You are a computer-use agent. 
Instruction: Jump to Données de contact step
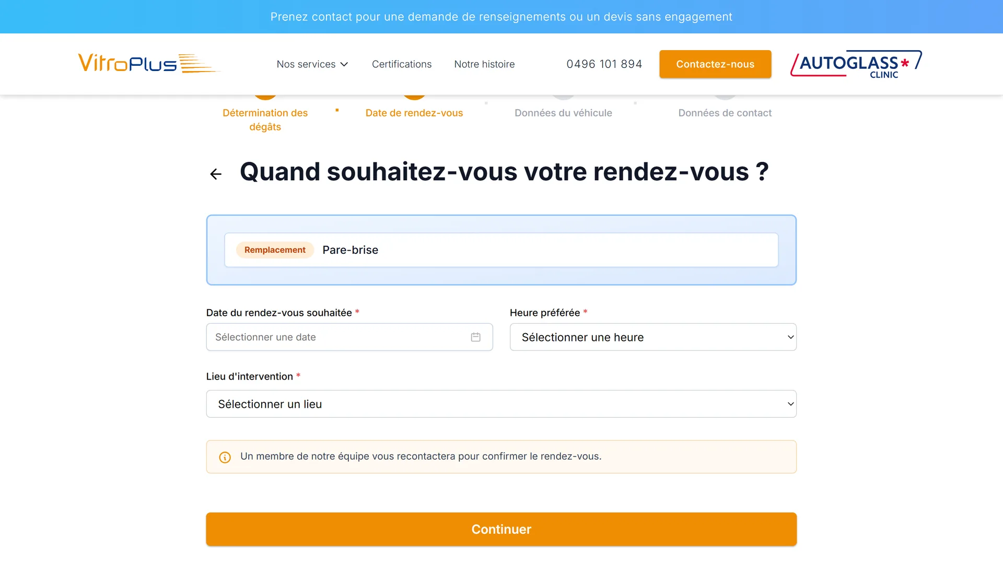(x=725, y=113)
